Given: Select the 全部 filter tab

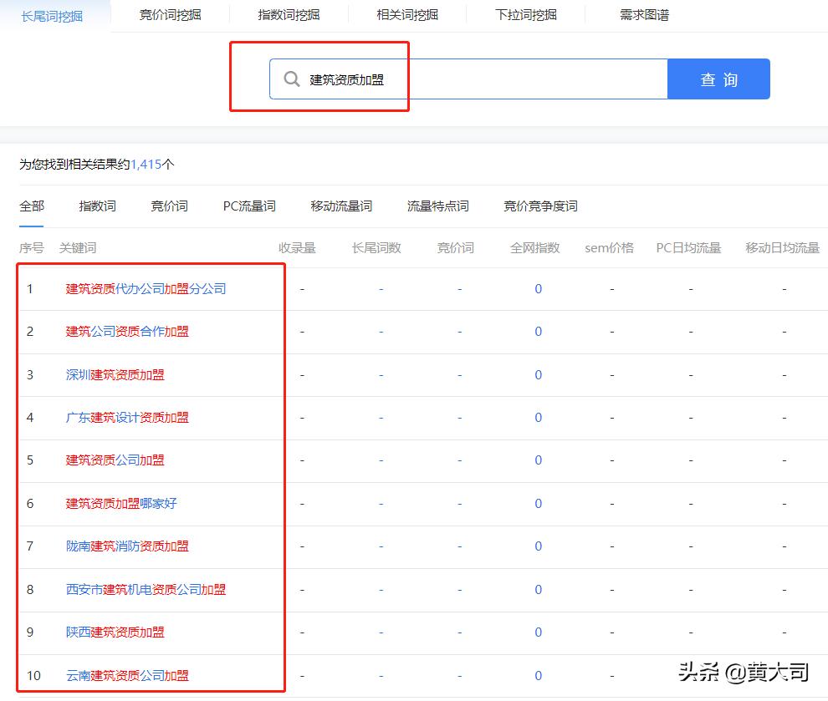Looking at the screenshot, I should (31, 206).
